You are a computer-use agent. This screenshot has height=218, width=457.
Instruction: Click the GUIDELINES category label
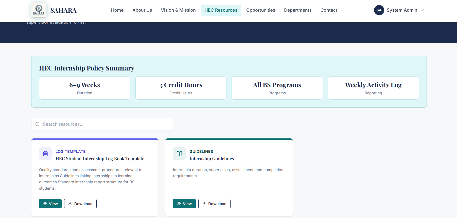pos(201,152)
